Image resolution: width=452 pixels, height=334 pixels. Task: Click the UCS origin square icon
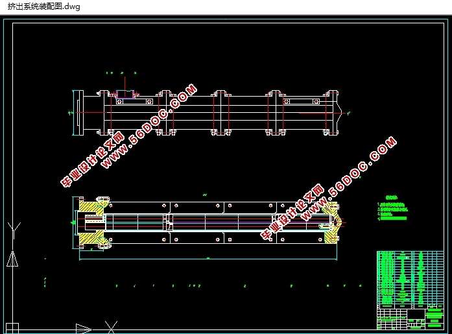[12, 328]
